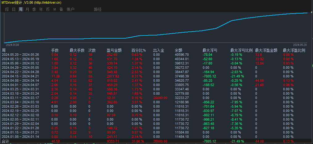313x144 pixels.
Task: Switch to the 月 monthly tab
Action: pyautogui.click(x=27, y=9)
